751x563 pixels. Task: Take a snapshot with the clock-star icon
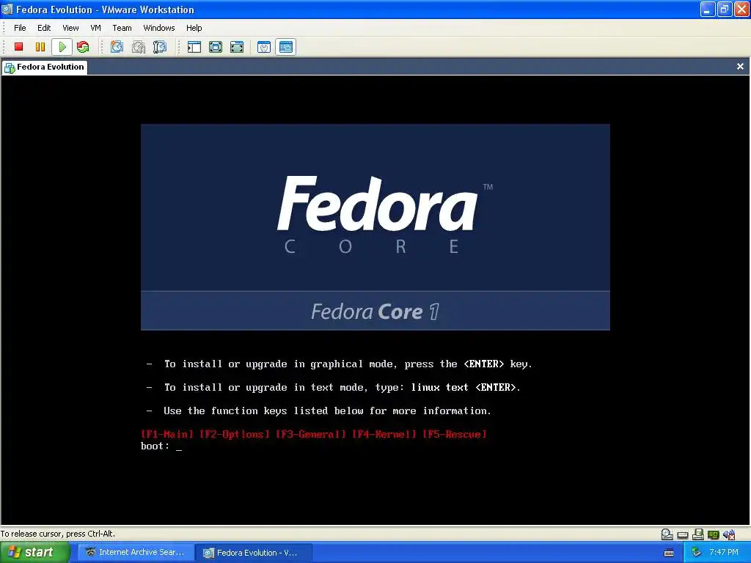tap(117, 46)
